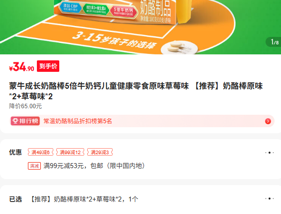Viewport: 281px width, 214px height.
Task: Click the 到手价 red label
Action: coord(48,66)
